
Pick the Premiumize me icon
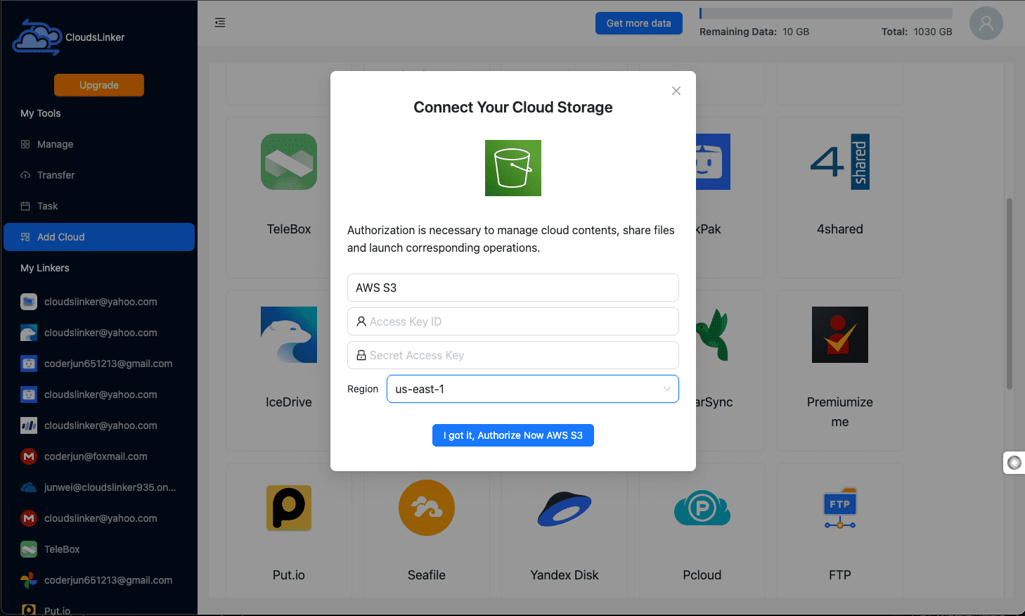(840, 335)
